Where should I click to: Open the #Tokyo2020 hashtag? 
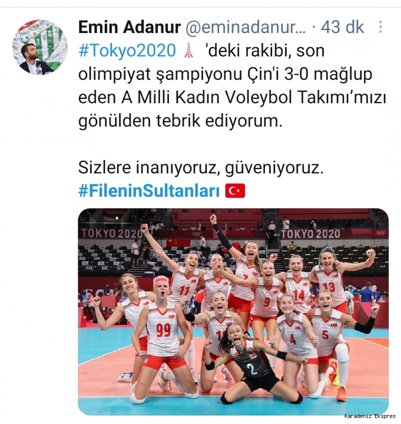point(127,51)
